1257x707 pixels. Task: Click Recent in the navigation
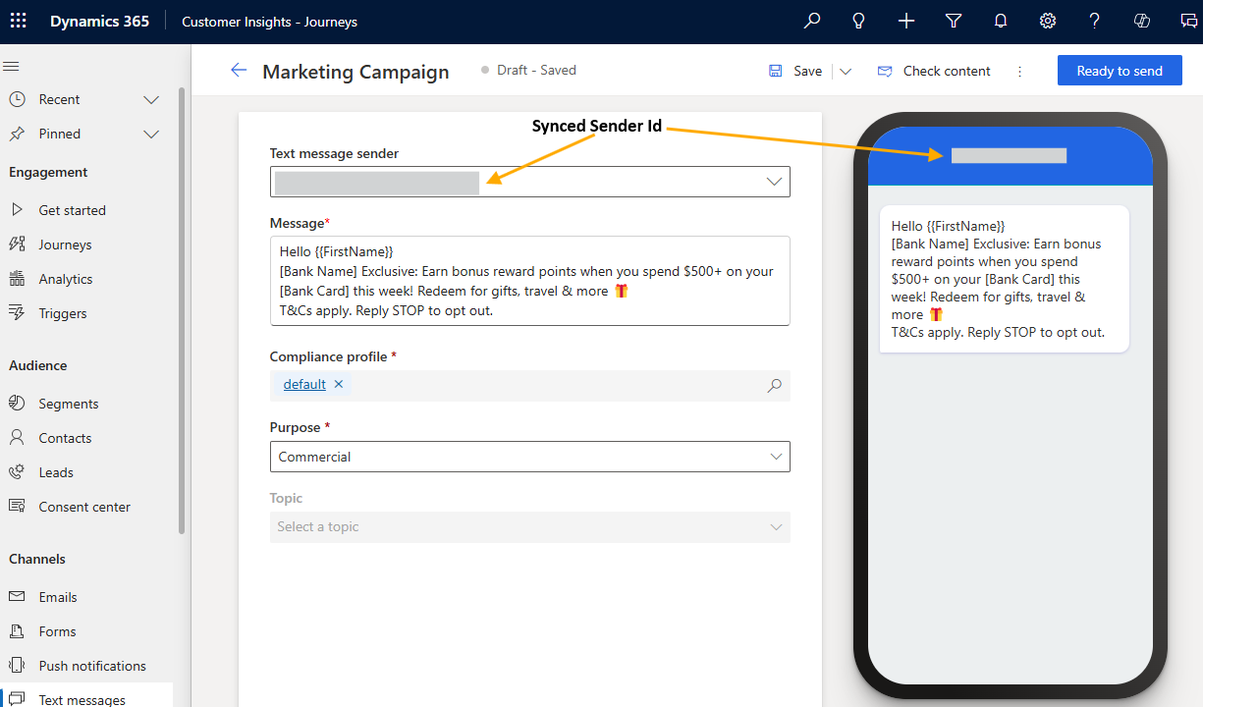(59, 99)
